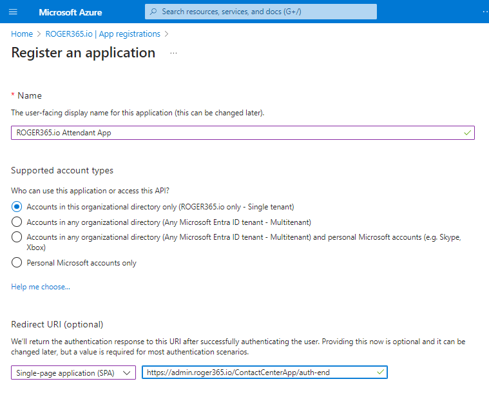Focus the search resources and services box

click(x=261, y=12)
